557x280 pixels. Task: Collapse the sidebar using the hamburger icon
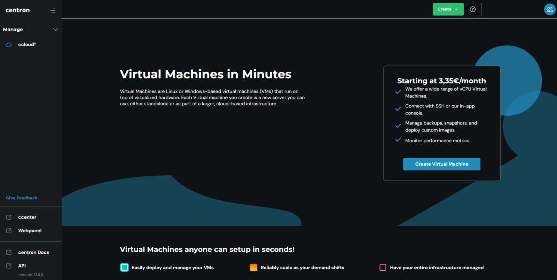pyautogui.click(x=53, y=10)
